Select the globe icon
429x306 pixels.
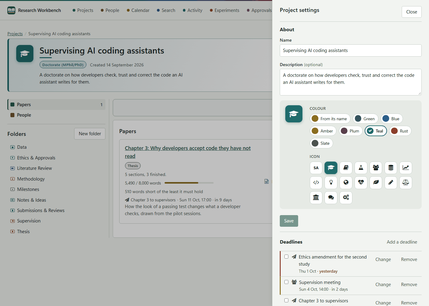[346, 183]
